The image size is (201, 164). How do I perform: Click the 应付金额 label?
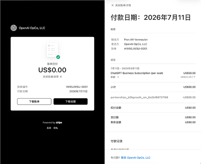116,108
